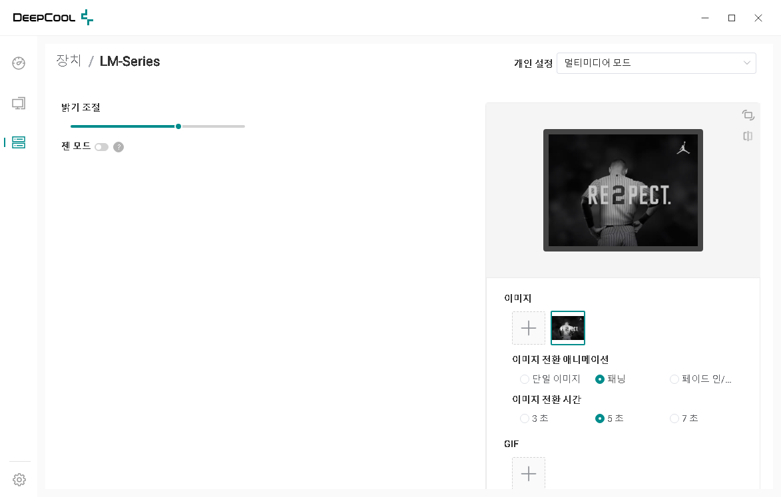
Task: Select the RE2PECT image thumbnail
Action: tap(568, 328)
